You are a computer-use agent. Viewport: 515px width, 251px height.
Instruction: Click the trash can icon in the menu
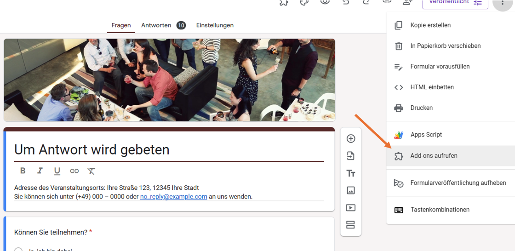[x=398, y=46]
